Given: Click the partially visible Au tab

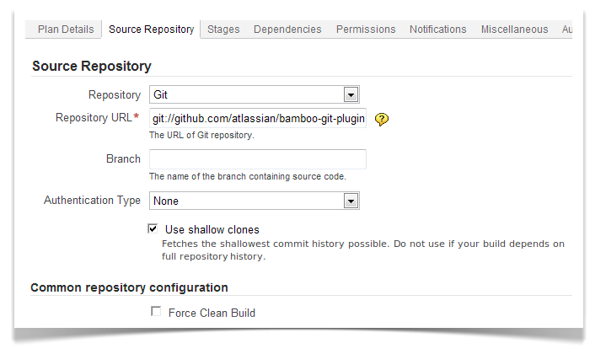Looking at the screenshot, I should (x=566, y=29).
